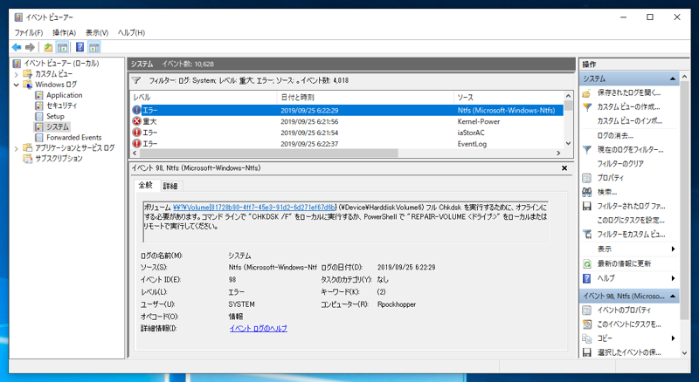Select EventLog エラー event row
The width and height of the screenshot is (699, 382).
(x=347, y=143)
